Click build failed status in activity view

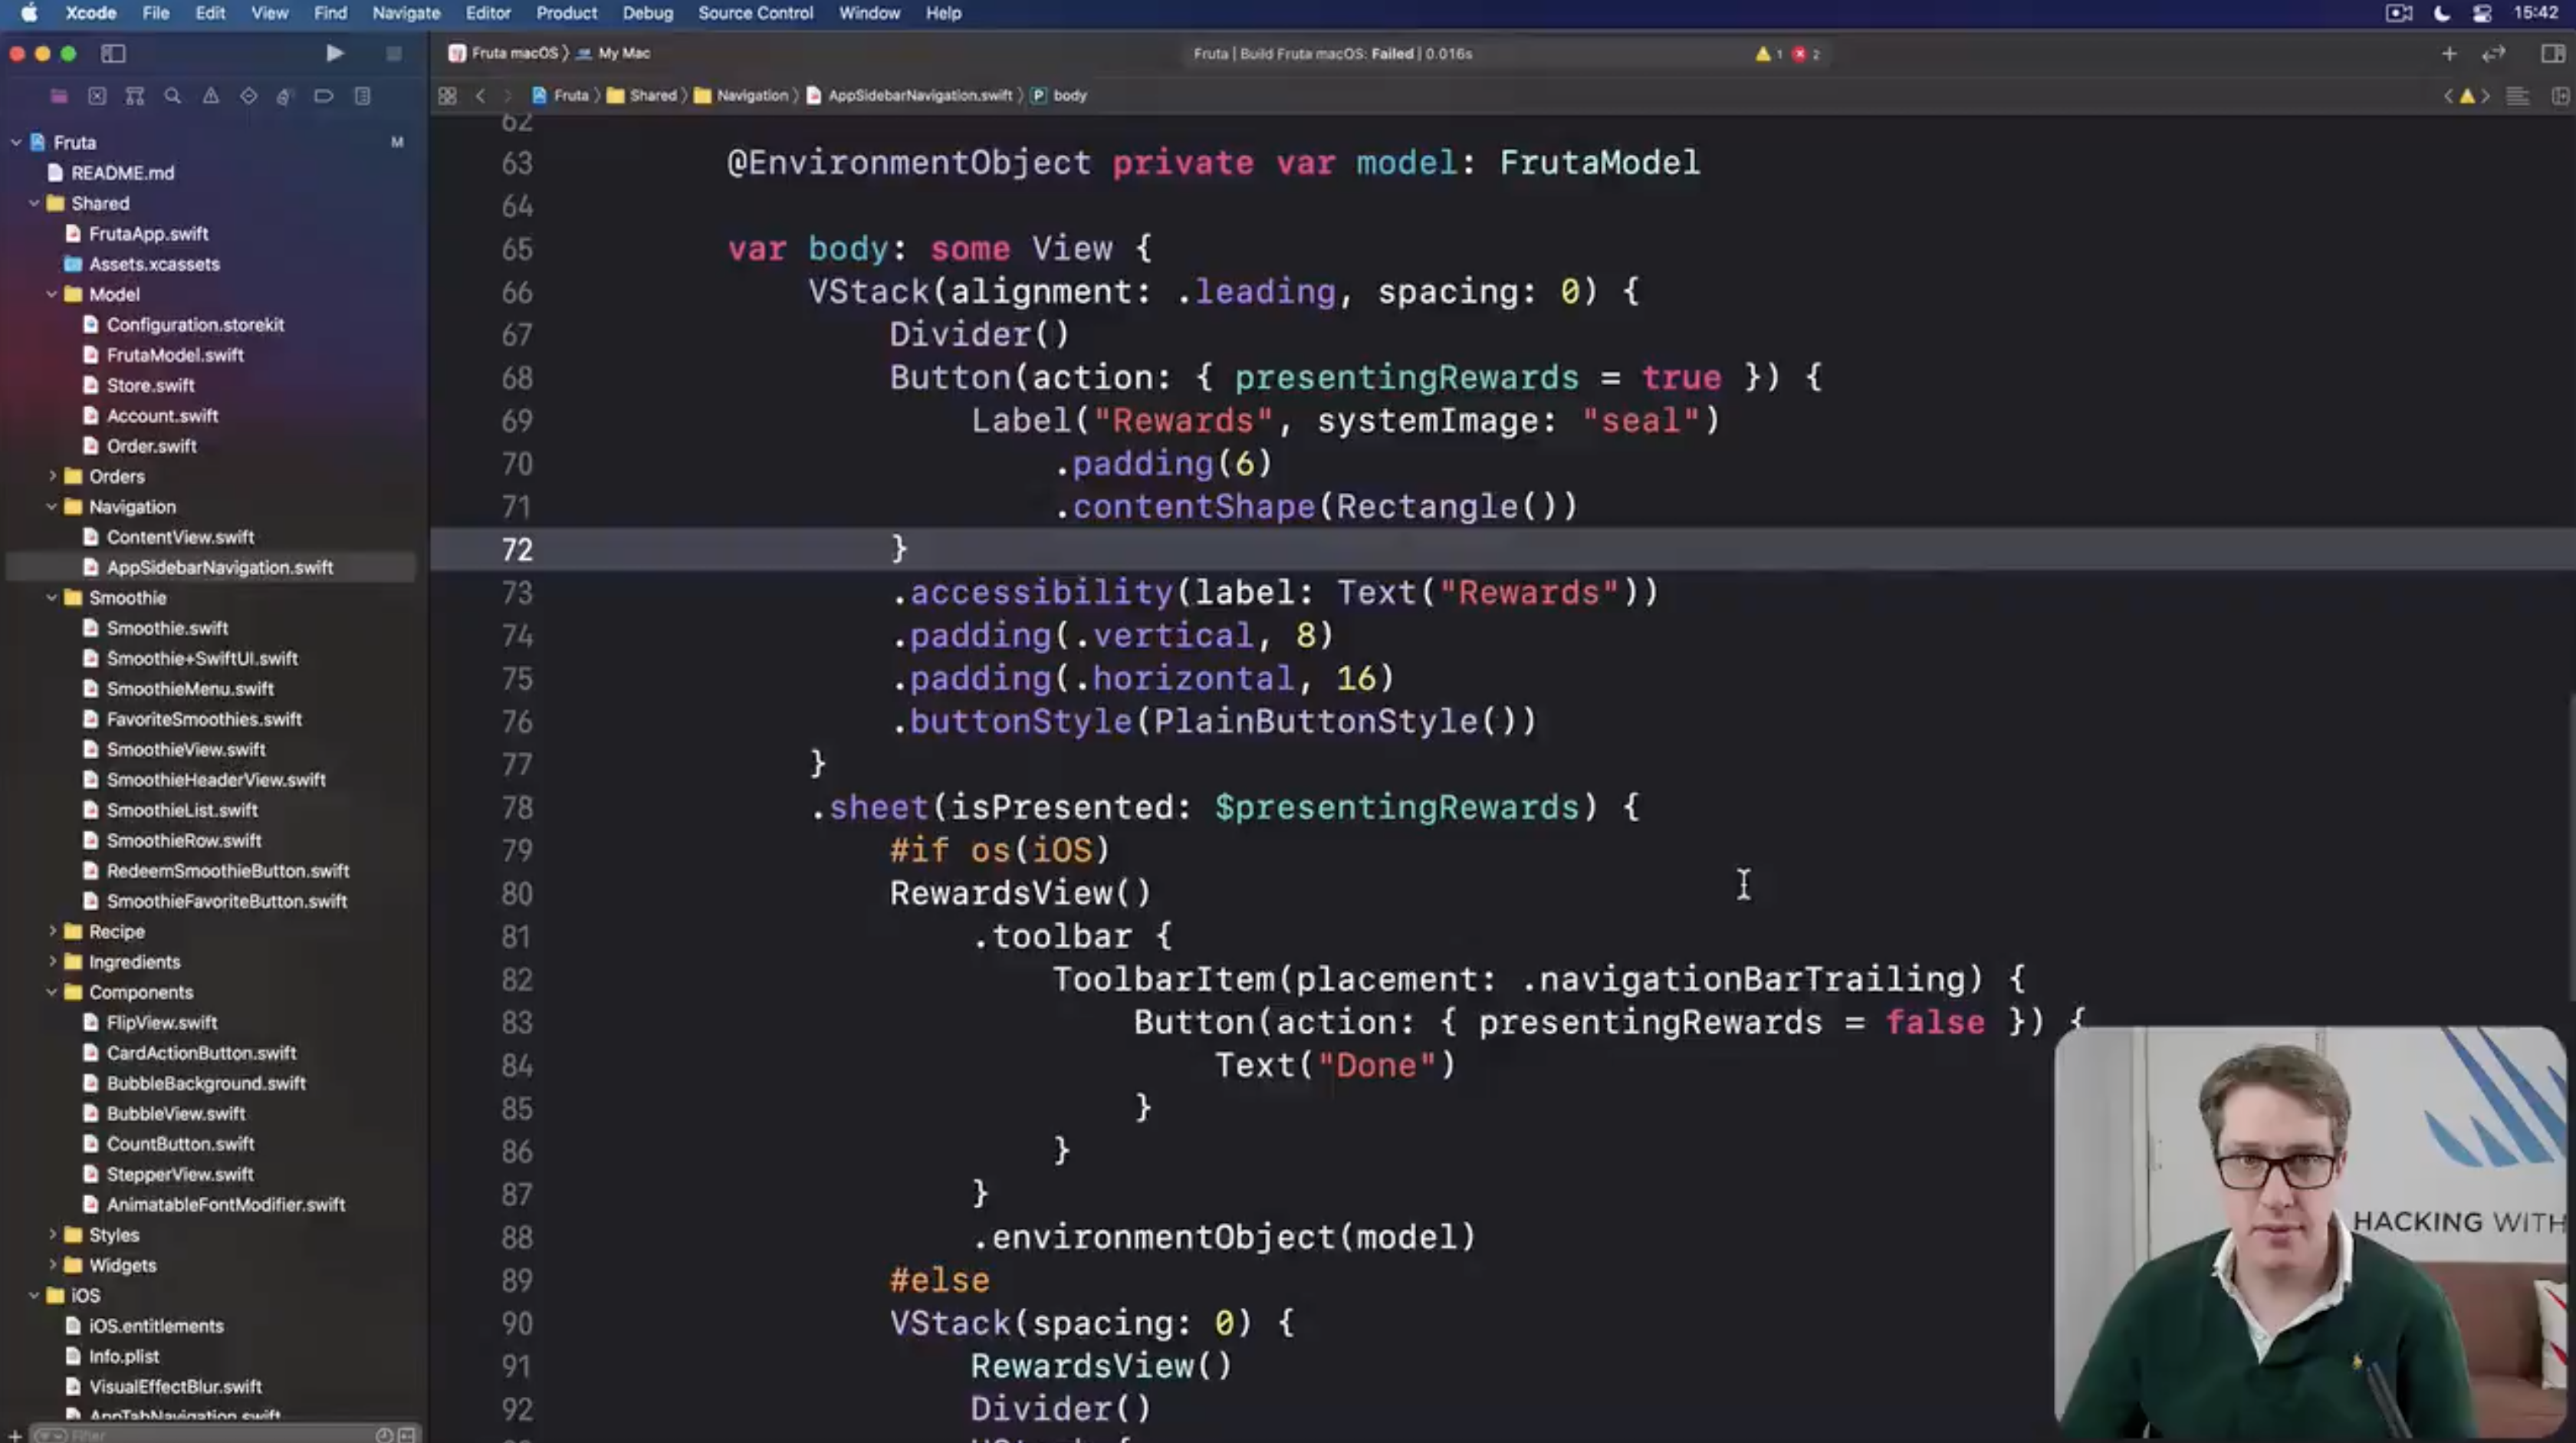coord(1332,54)
